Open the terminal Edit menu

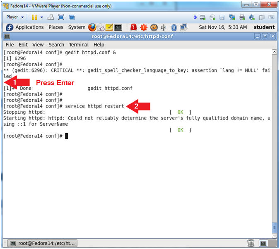(x=23, y=45)
